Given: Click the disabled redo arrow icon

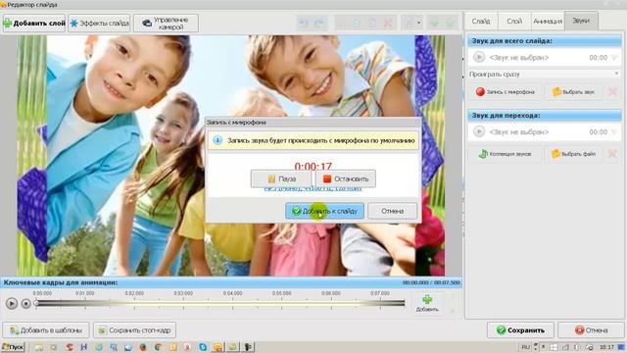Looking at the screenshot, I should pos(319,24).
